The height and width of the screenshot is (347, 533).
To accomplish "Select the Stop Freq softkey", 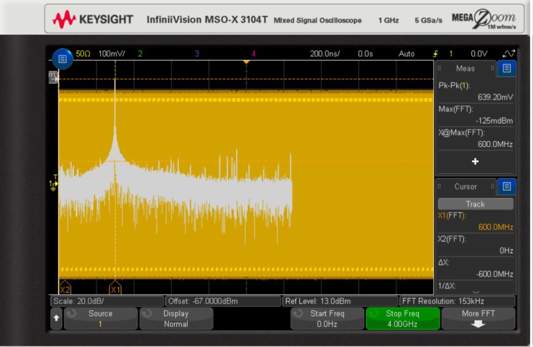I will click(x=402, y=319).
